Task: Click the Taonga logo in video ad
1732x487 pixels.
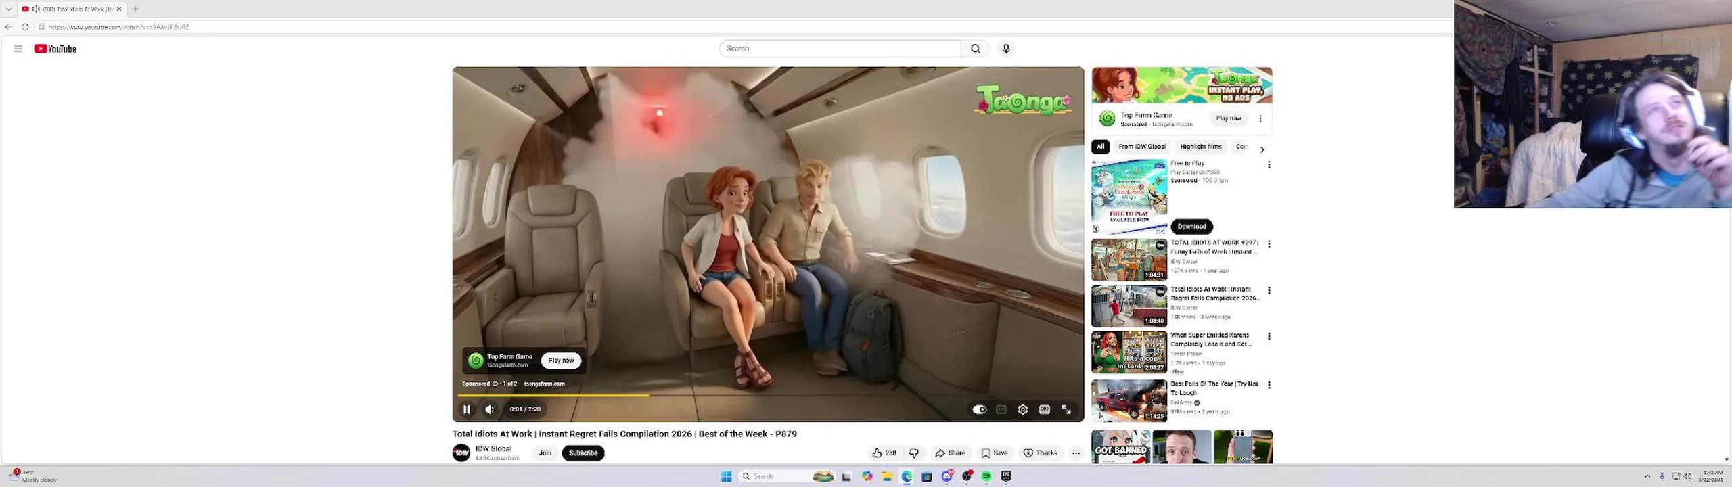Action: [x=1022, y=99]
